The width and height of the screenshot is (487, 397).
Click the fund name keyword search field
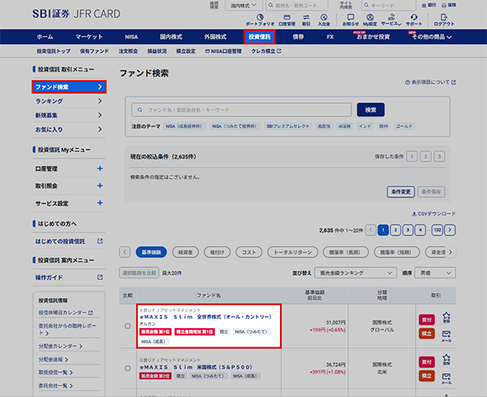241,110
